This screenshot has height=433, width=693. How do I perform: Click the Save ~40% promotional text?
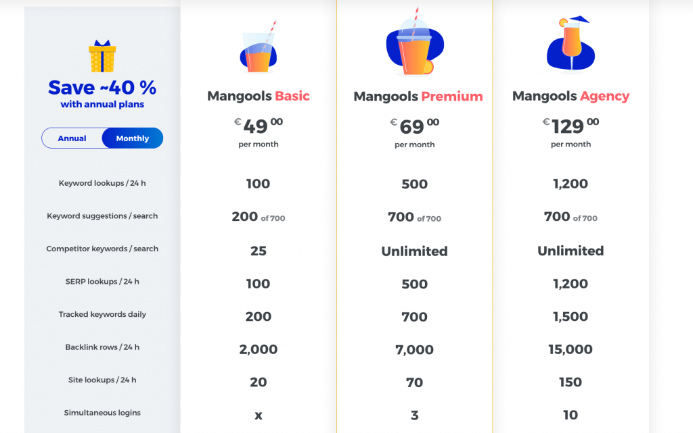coord(102,88)
